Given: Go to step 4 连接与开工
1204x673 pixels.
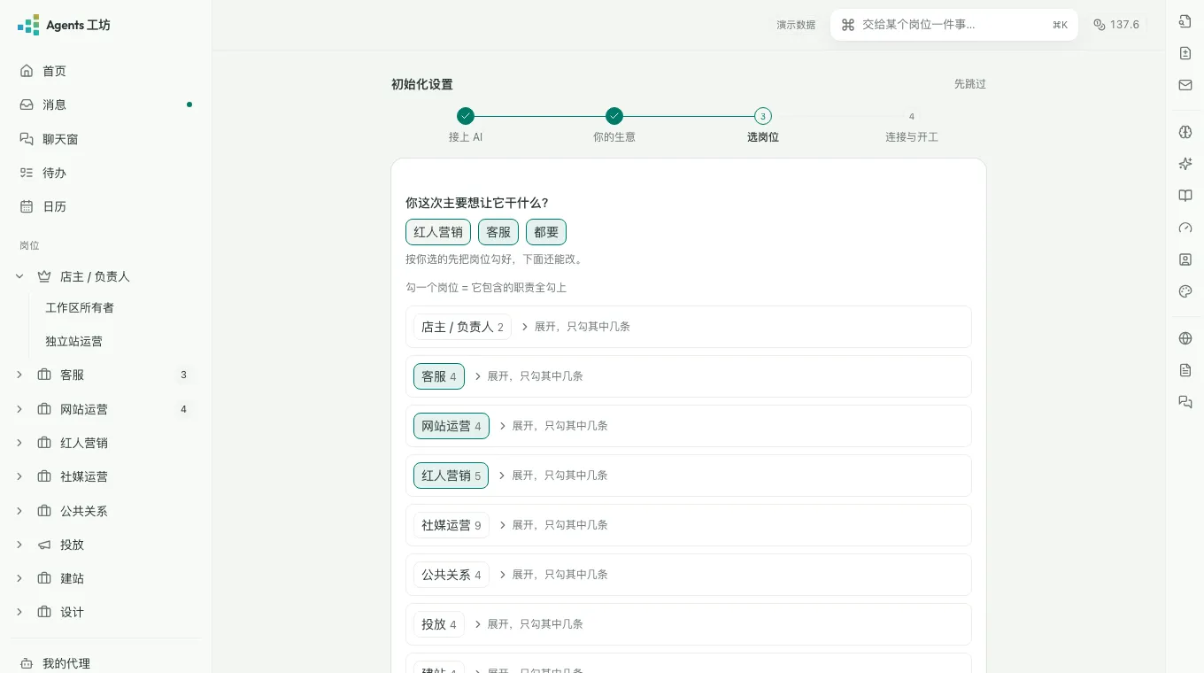Looking at the screenshot, I should (912, 126).
